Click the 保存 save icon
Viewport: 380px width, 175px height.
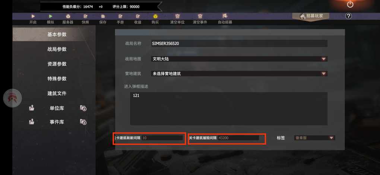(103, 16)
